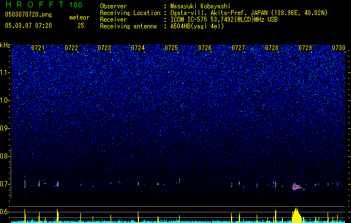Click the 0.7 frequency axis label

tap(5, 184)
